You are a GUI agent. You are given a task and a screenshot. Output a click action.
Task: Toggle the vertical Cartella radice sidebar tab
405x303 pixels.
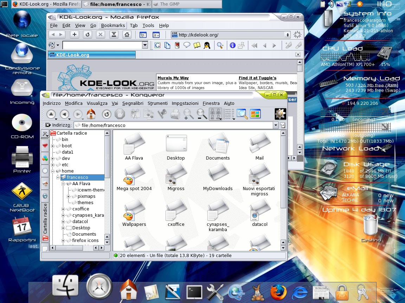[45, 222]
